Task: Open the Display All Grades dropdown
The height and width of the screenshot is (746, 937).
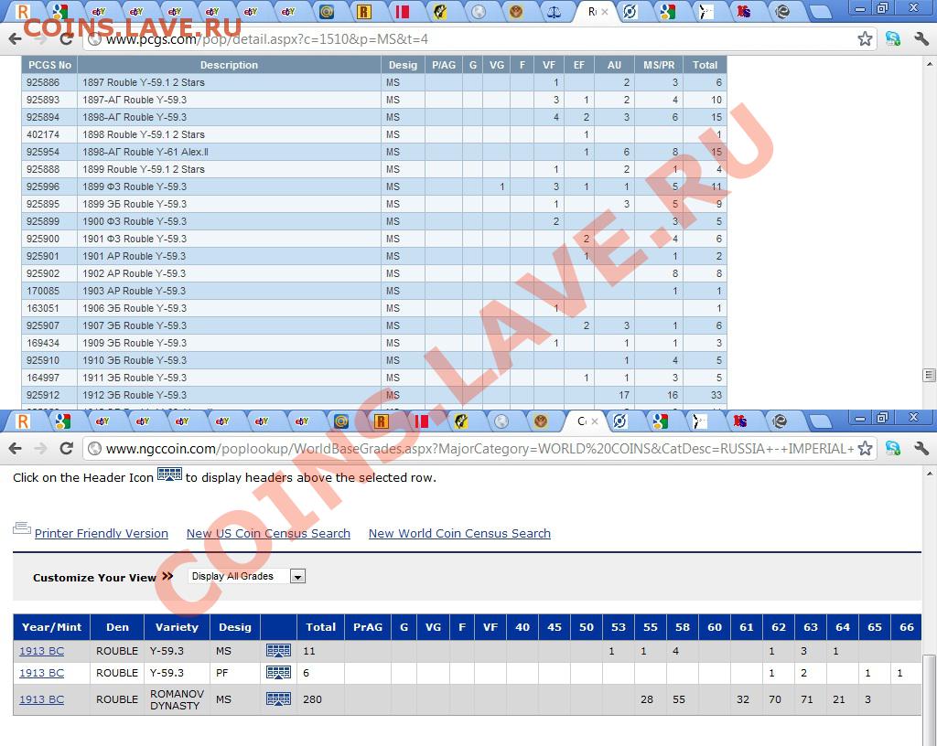Action: pos(247,577)
